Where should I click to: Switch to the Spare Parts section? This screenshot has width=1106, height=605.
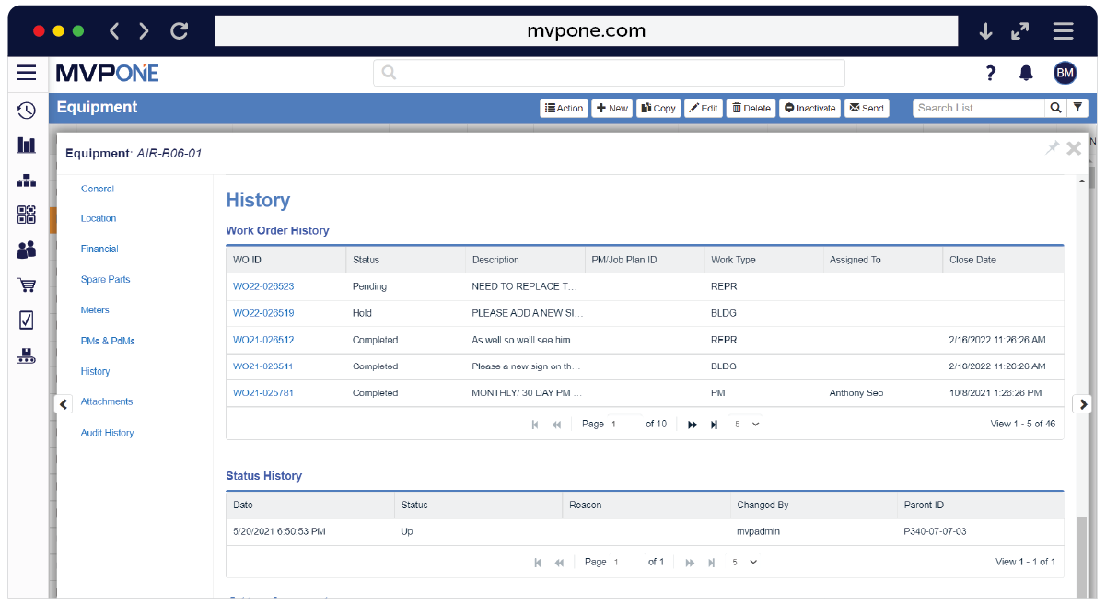click(x=106, y=279)
